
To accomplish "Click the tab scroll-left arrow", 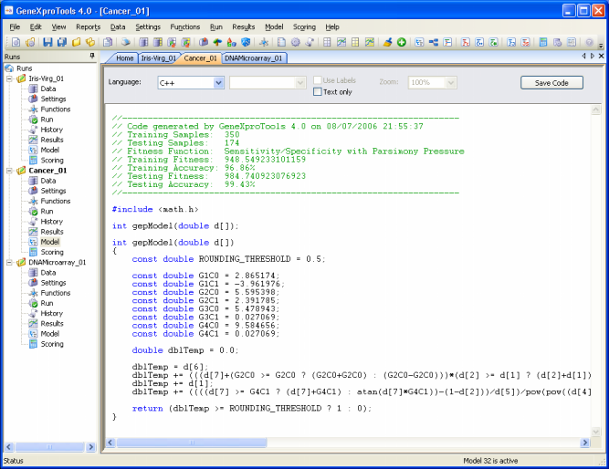I will pos(583,57).
